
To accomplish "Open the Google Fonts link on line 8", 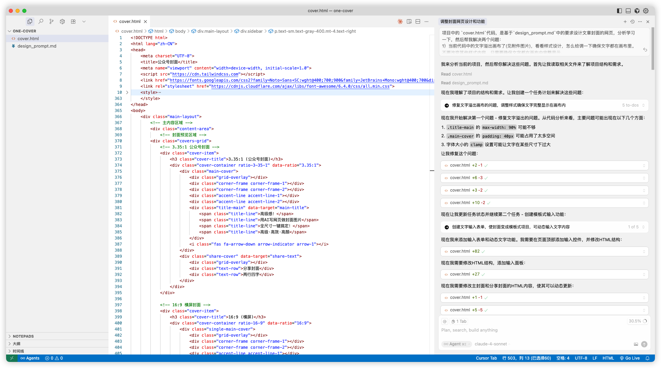I will tap(302, 80).
